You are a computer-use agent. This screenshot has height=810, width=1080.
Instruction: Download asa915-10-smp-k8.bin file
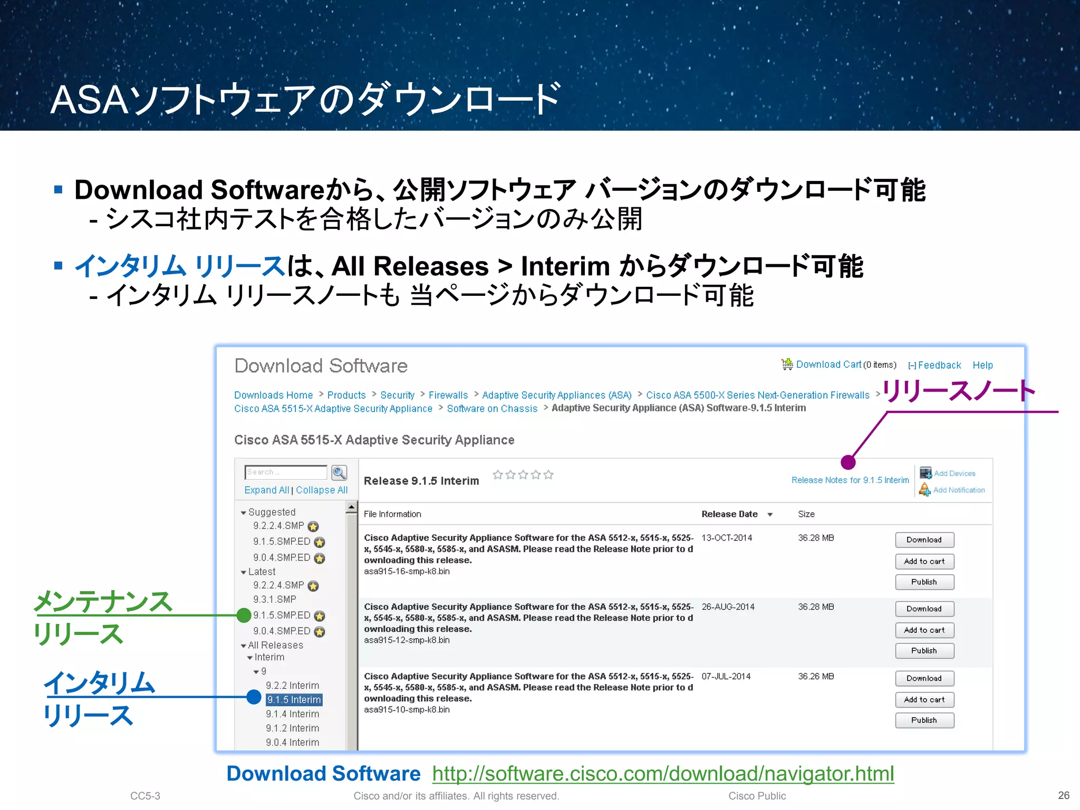(924, 679)
